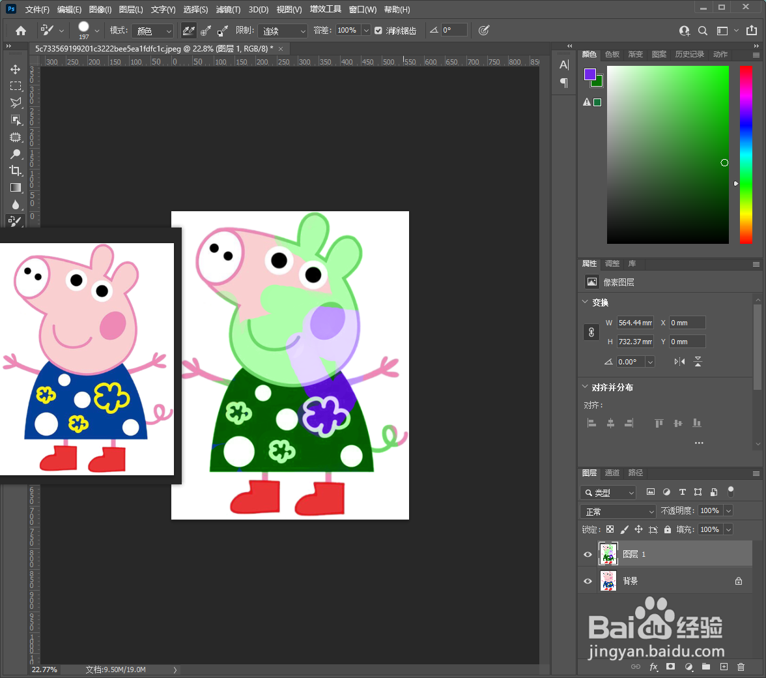Select the Crop tool
This screenshot has width=766, height=678.
coord(16,171)
